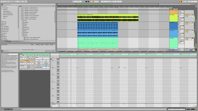Toggle Draw Mode pencil in the control bar
This screenshot has height=111, width=198.
[x=179, y=2]
